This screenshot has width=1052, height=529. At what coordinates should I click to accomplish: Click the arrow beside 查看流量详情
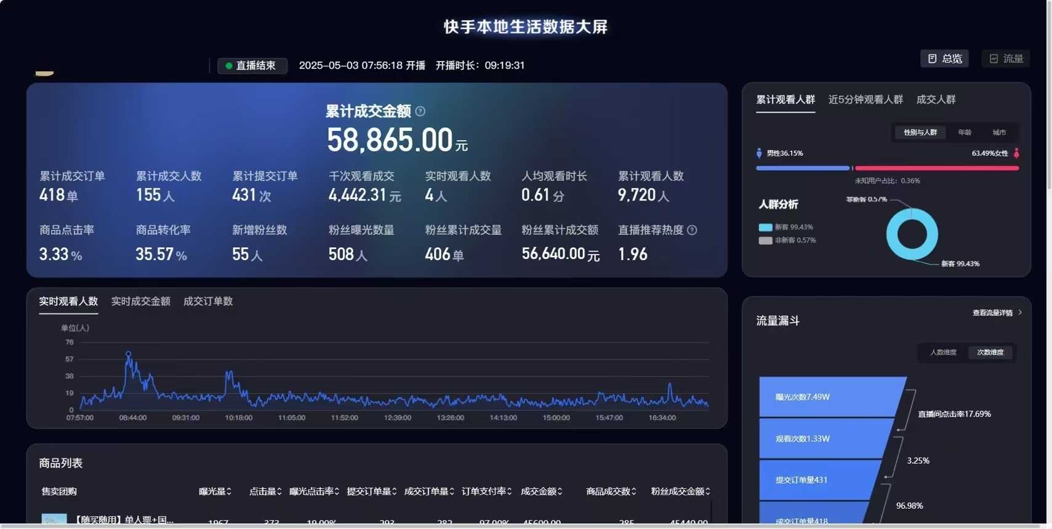pos(1020,312)
